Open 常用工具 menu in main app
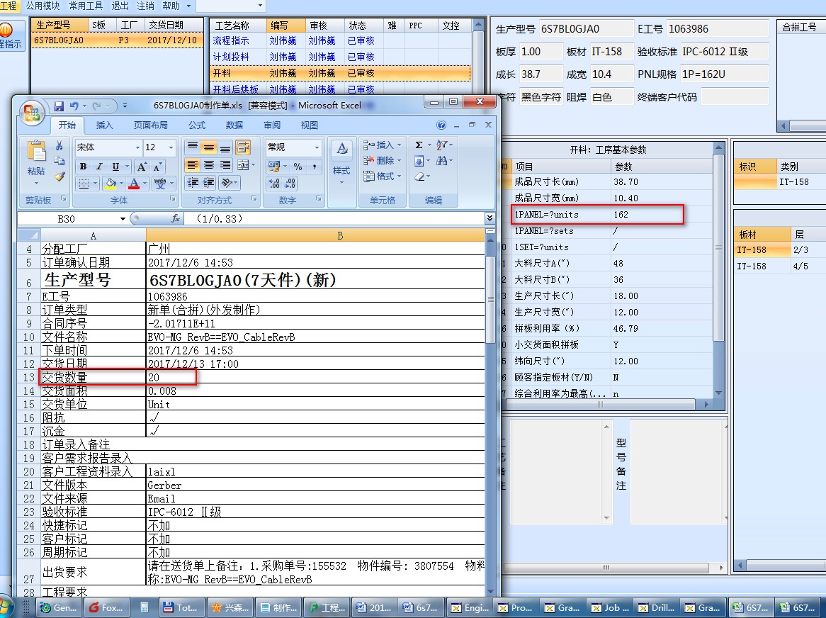The height and width of the screenshot is (618, 826). click(x=86, y=6)
